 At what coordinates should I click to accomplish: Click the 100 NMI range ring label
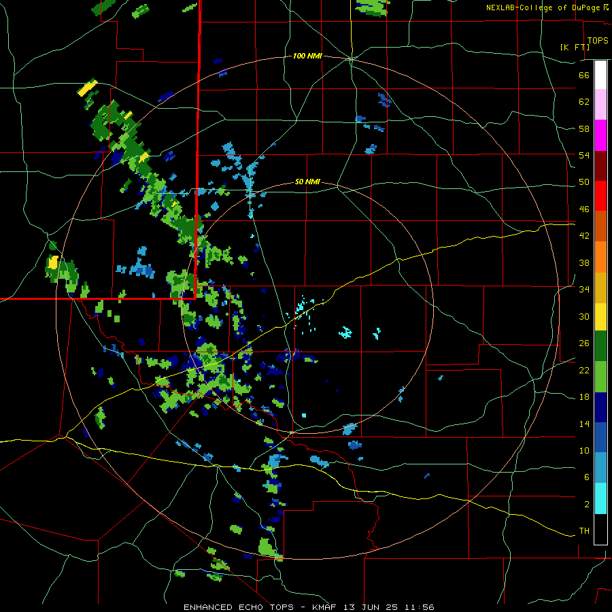307,56
